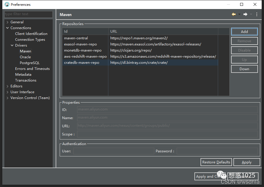The image size is (264, 187).
Task: Click the Apply and Close button
Action: click(x=210, y=177)
